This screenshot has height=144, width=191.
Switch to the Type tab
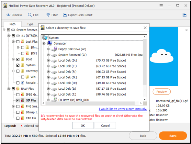(30, 24)
